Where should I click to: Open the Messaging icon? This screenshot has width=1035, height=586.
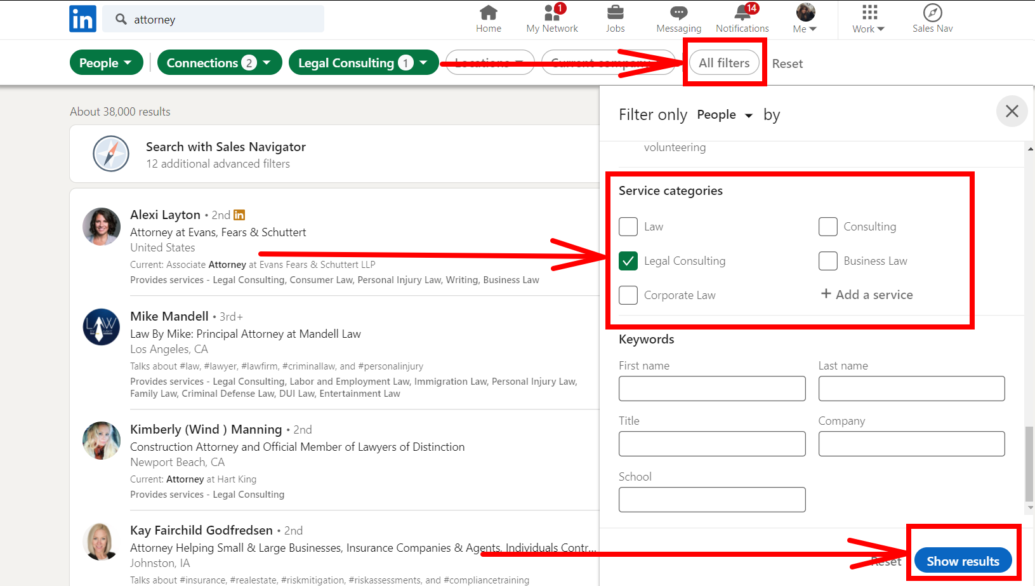click(678, 13)
